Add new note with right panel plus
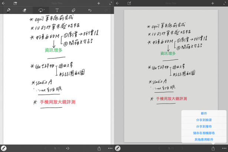 213,3
